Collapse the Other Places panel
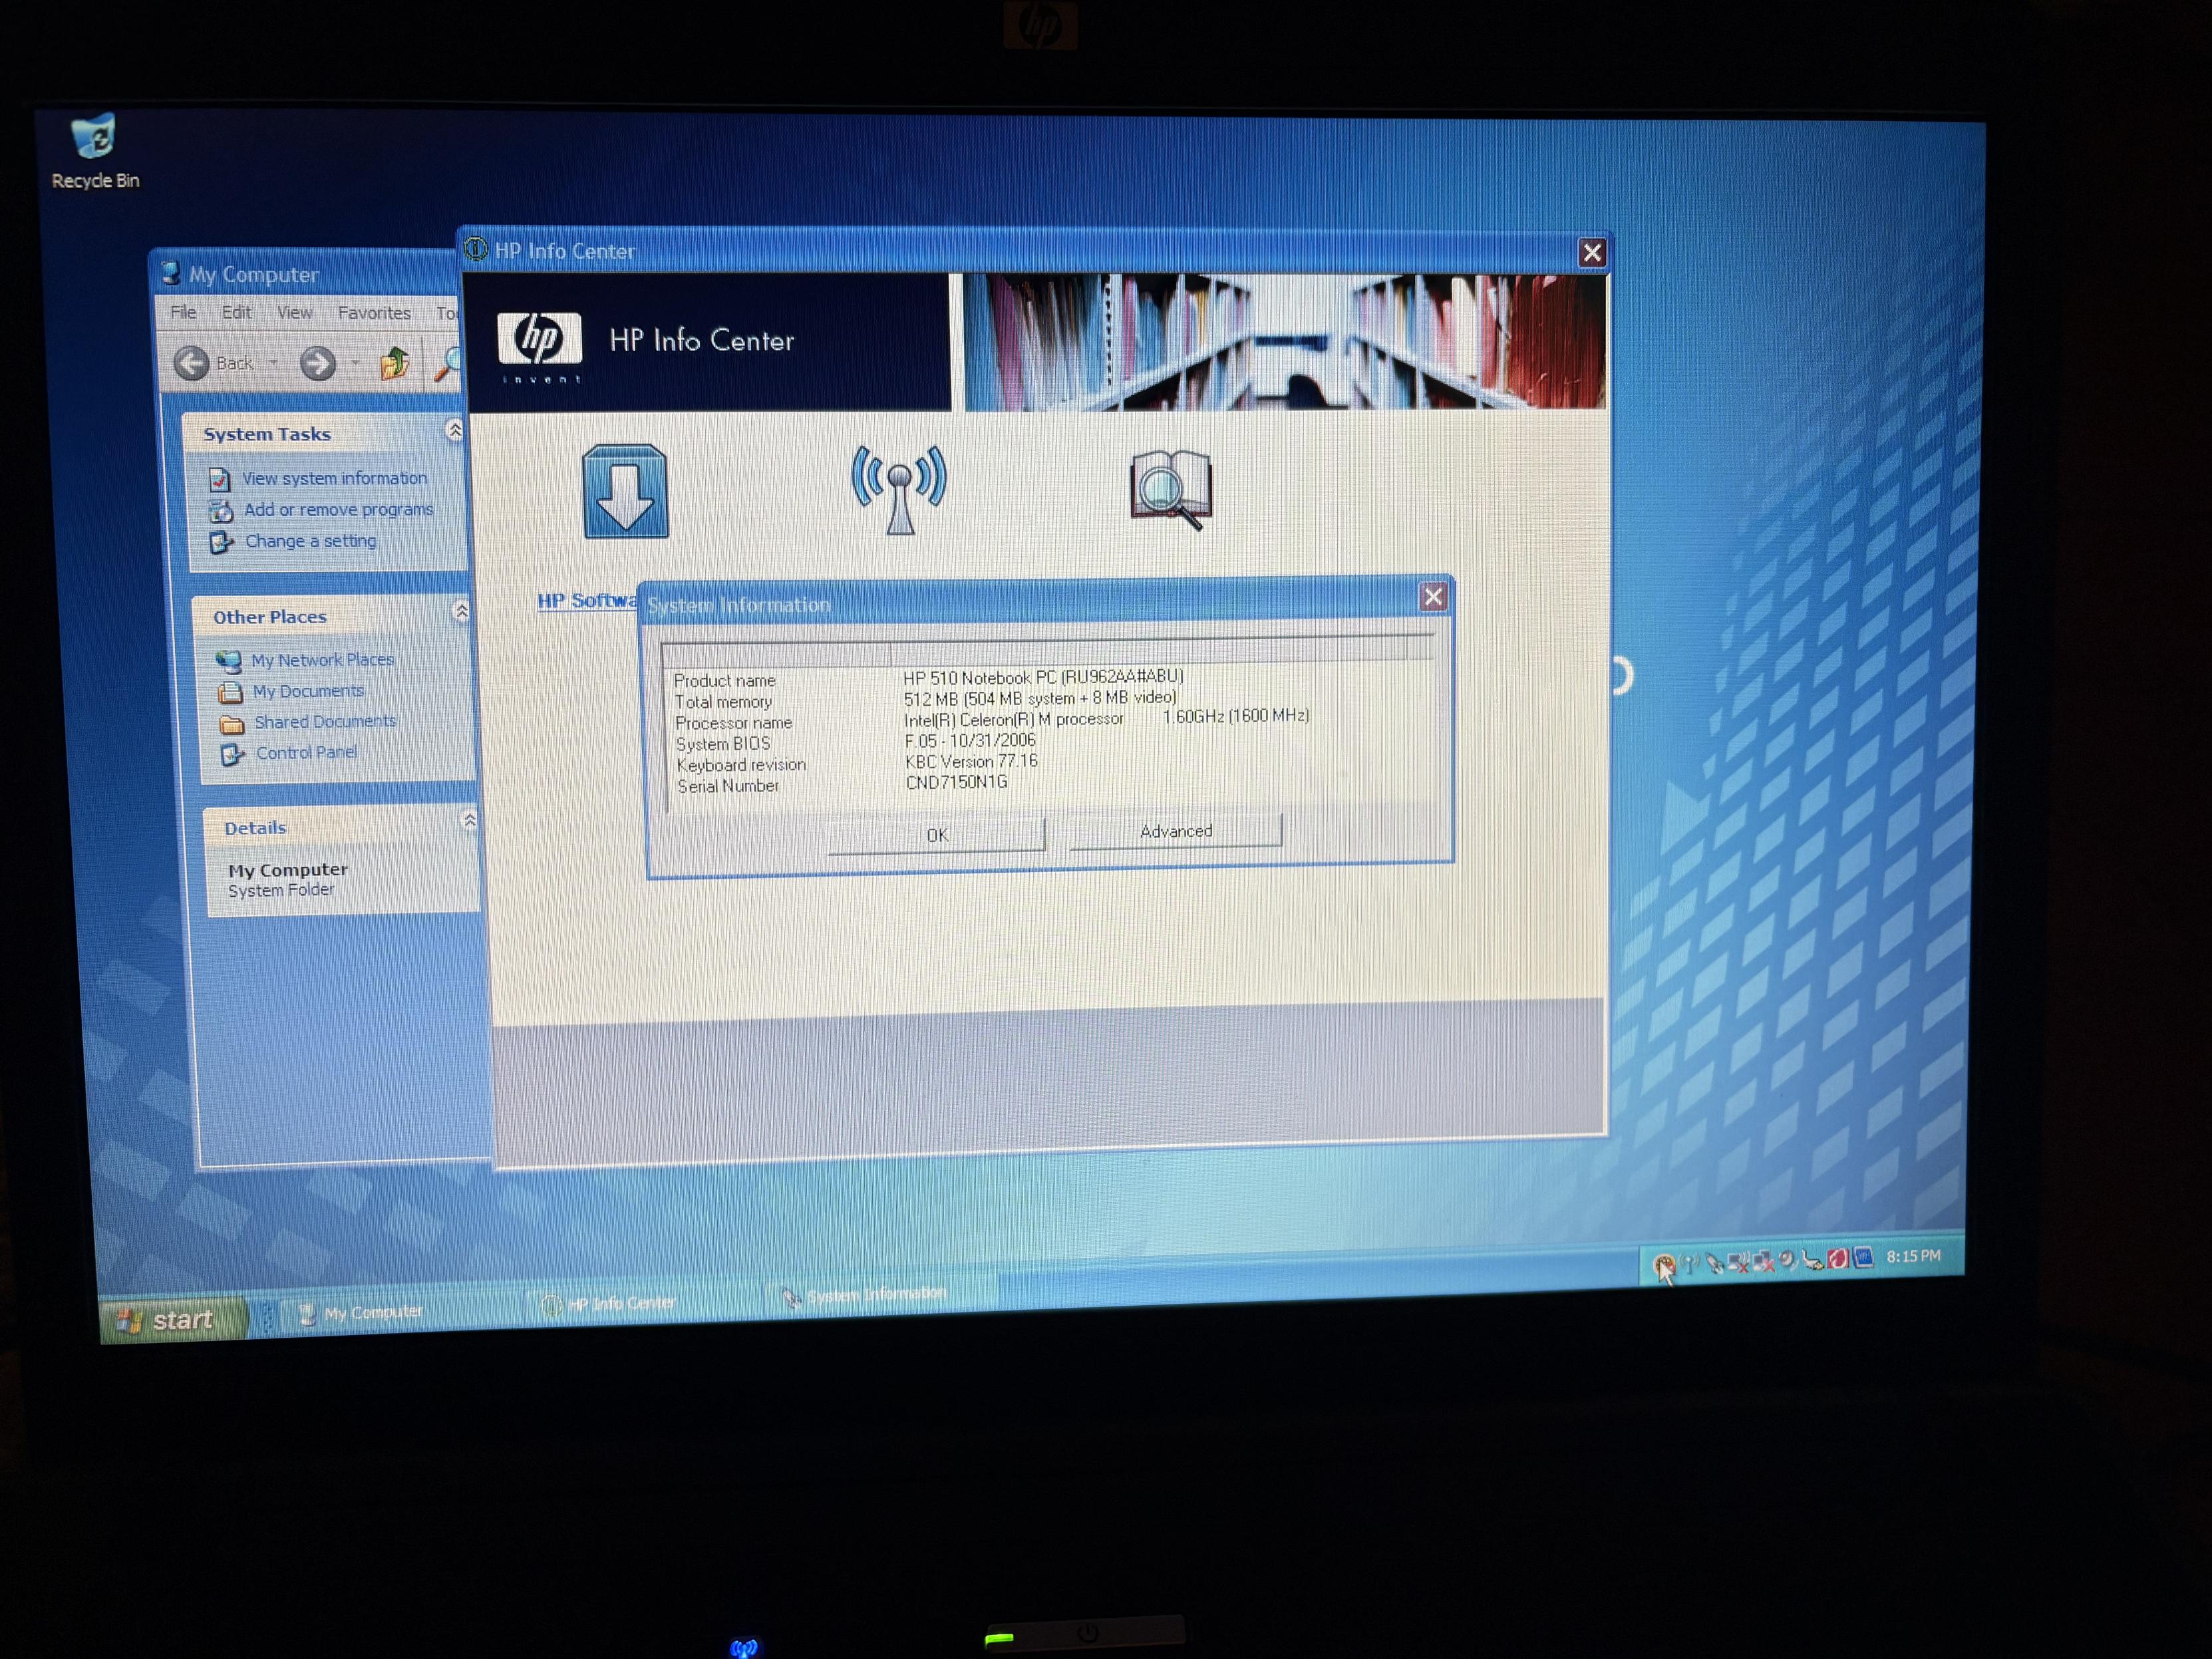Screen dimensions: 2212x1659 461,611
